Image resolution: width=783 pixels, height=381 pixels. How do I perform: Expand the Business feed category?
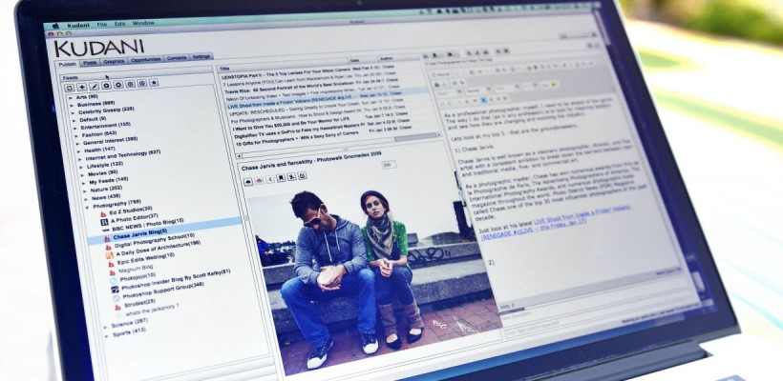(x=74, y=106)
